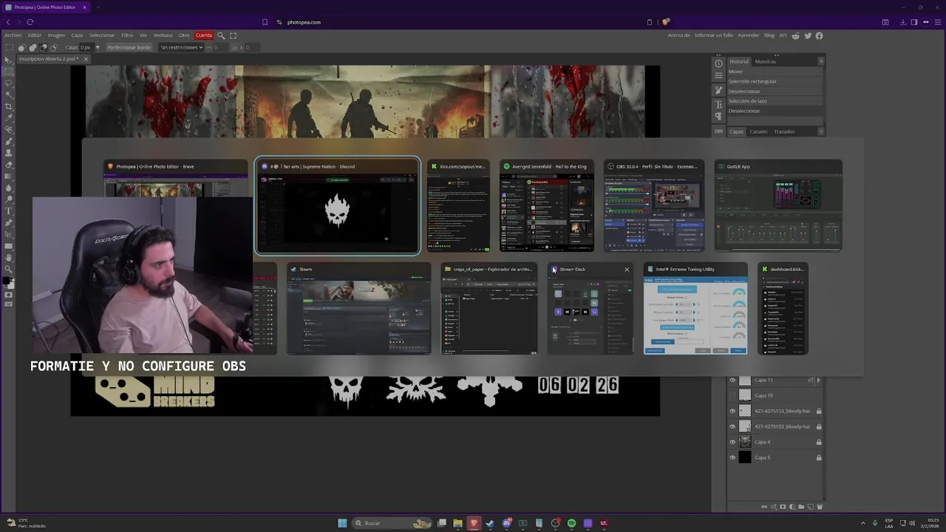Select the Move tool in Photopea toolbar
946x532 pixels.
pos(9,60)
